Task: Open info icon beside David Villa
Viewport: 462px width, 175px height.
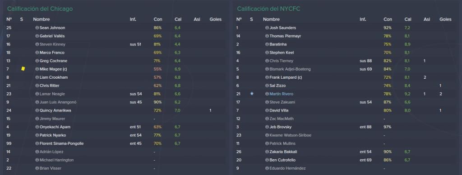Action: pos(267,110)
